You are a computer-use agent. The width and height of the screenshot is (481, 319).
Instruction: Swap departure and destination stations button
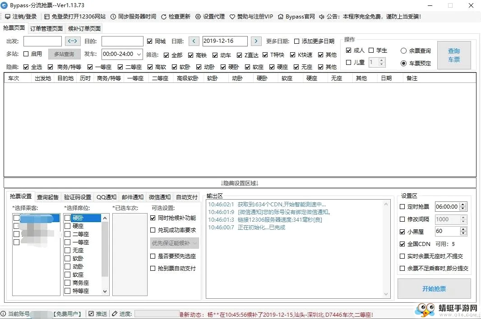click(72, 41)
